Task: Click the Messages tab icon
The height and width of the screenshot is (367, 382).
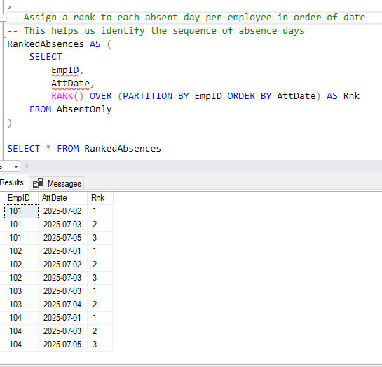Action: pos(38,183)
